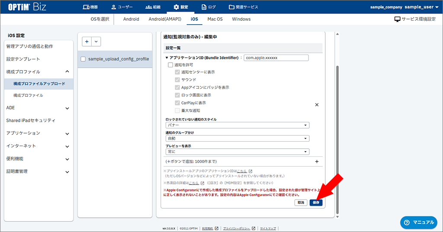The height and width of the screenshot is (232, 443).
Task: Select sample_upload_config_profile checkbox
Action: 83,59
